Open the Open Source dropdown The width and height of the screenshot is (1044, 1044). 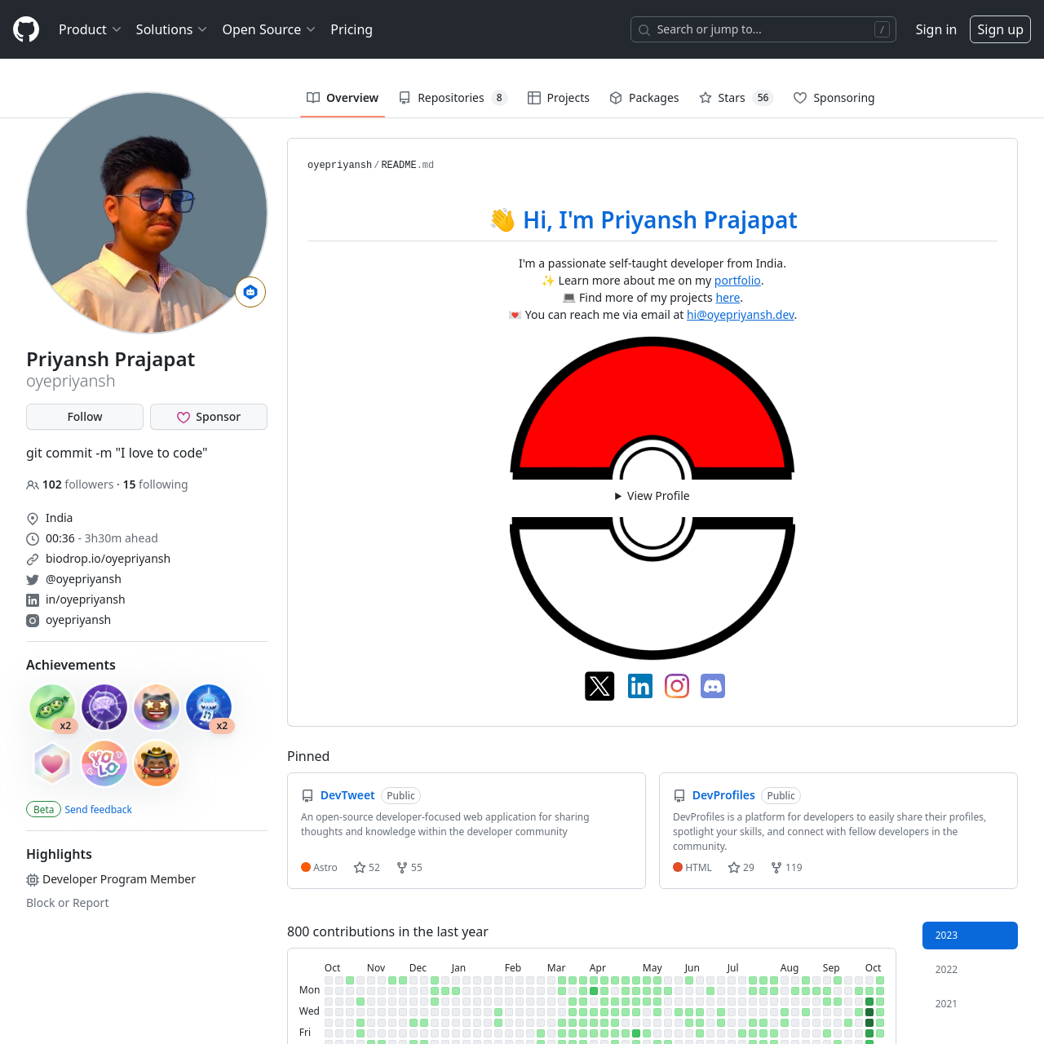coord(268,29)
